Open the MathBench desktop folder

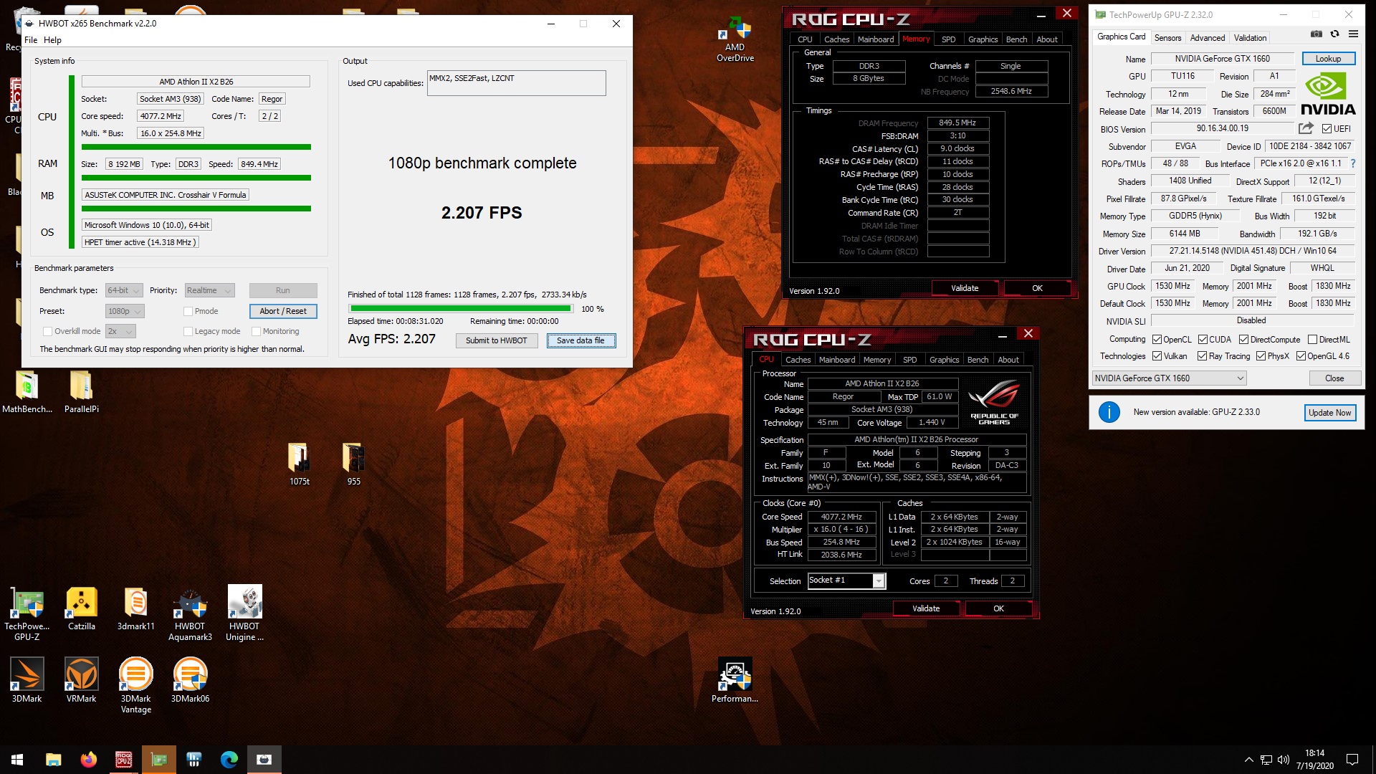pyautogui.click(x=27, y=393)
